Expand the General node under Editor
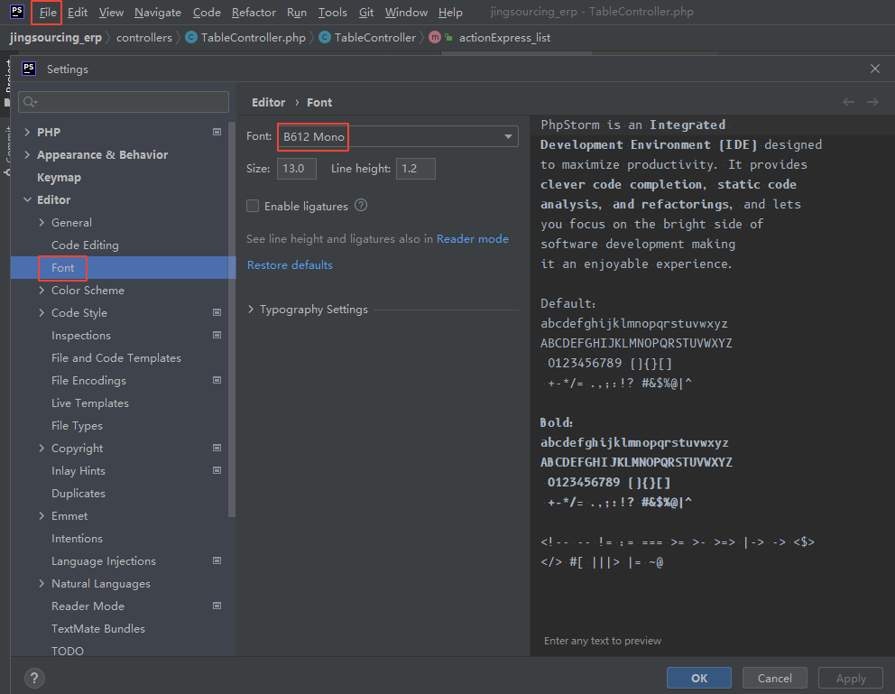895x694 pixels. point(42,223)
